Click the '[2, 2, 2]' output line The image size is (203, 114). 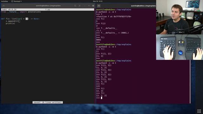click(x=101, y=96)
